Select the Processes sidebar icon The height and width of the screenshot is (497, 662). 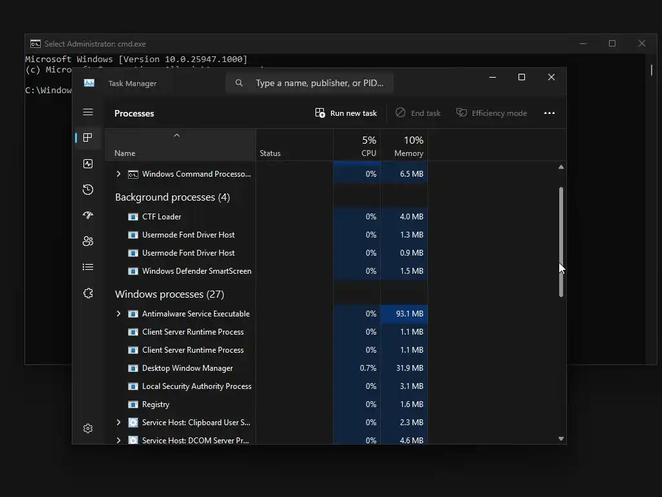(x=88, y=138)
